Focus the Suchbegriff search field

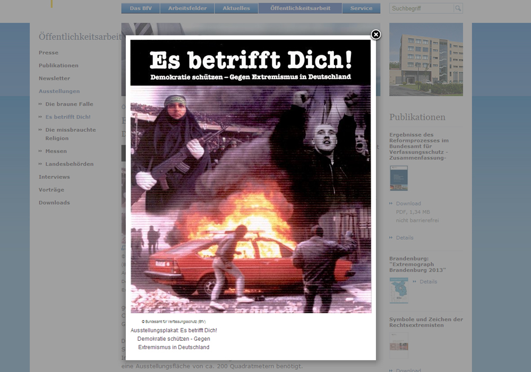(422, 9)
